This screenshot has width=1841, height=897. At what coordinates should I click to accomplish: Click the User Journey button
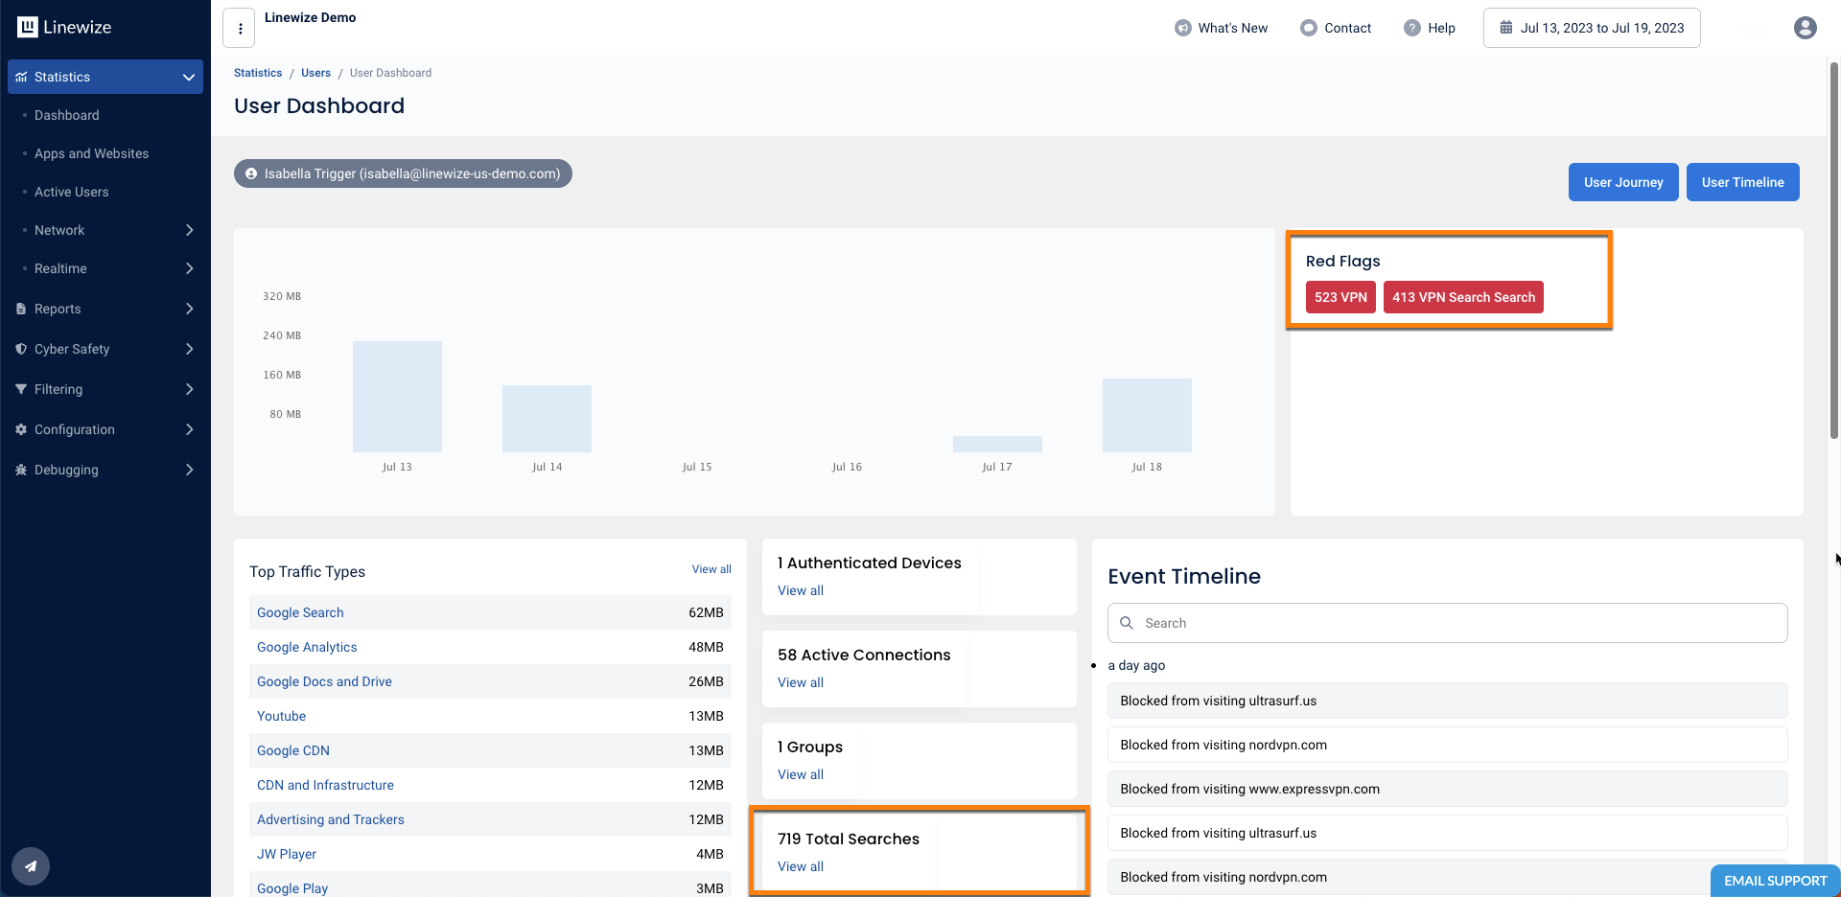pos(1623,182)
